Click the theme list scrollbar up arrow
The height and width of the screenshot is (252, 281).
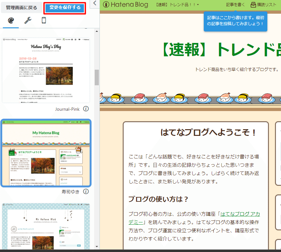[x=97, y=31]
